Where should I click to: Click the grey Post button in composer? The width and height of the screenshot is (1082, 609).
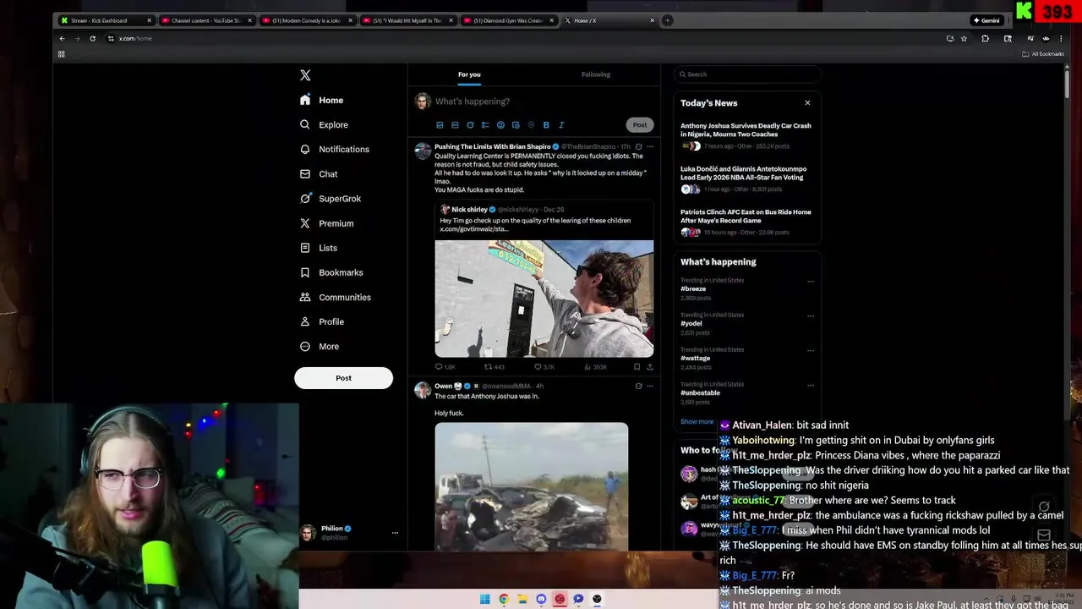(x=640, y=125)
